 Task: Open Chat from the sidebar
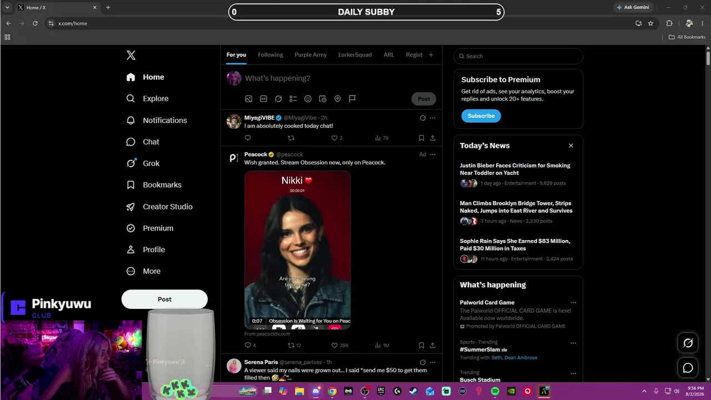tap(143, 142)
